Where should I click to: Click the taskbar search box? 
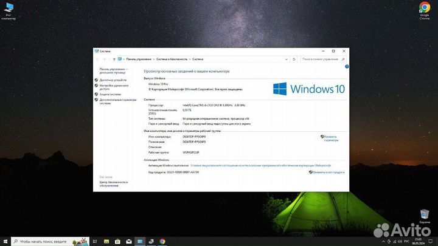coord(50,242)
